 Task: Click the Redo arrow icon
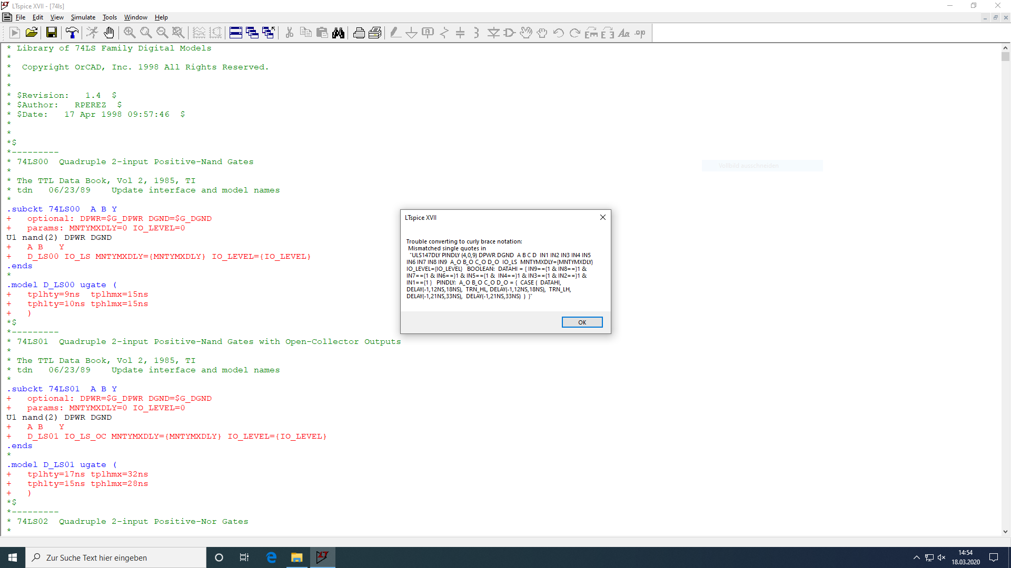click(575, 33)
